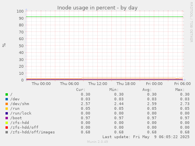Select the /run legend label
The image size is (195, 146).
click(x=15, y=109)
